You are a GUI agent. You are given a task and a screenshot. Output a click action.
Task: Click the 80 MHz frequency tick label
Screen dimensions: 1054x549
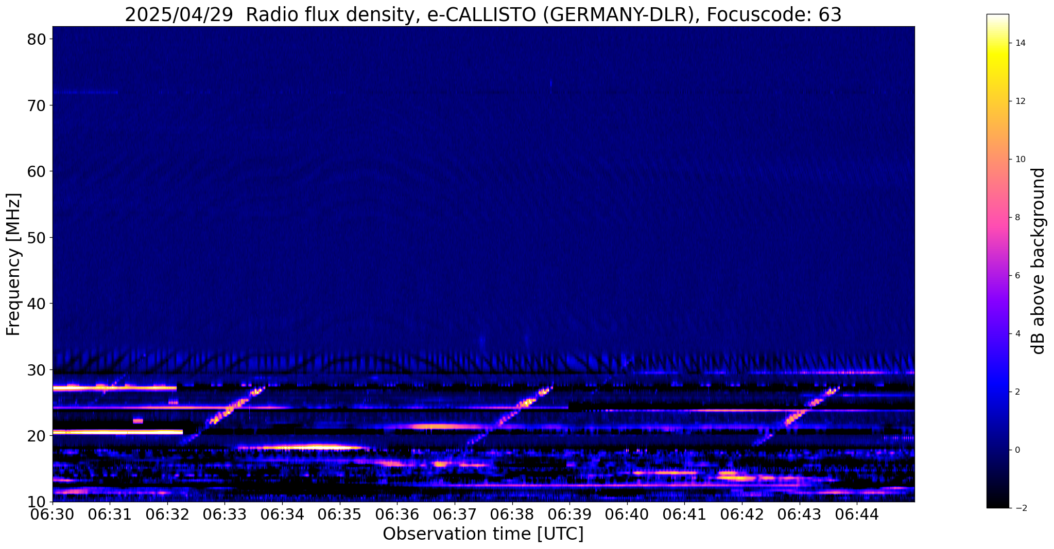pos(37,40)
